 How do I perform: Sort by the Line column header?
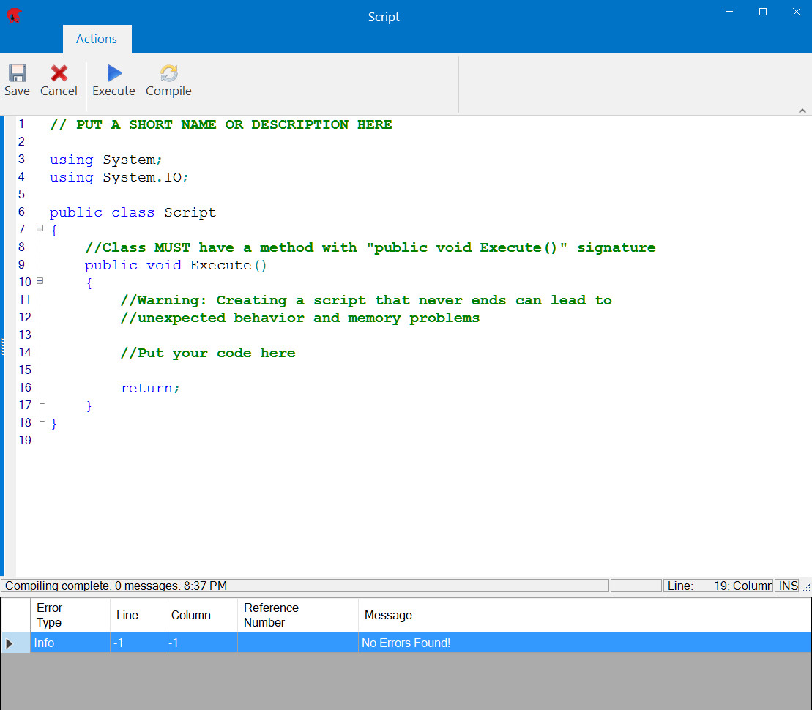[x=129, y=615]
